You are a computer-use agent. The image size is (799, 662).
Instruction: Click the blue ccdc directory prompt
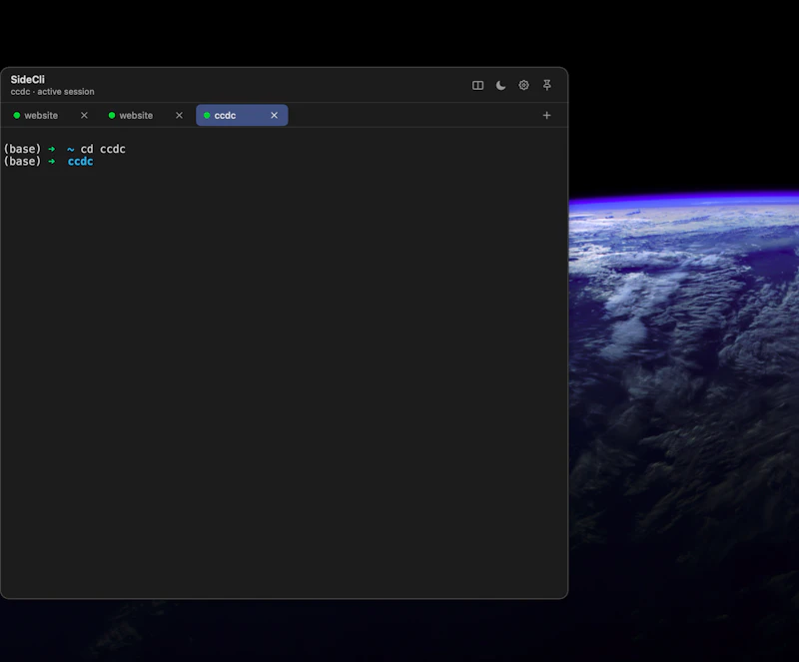(81, 162)
